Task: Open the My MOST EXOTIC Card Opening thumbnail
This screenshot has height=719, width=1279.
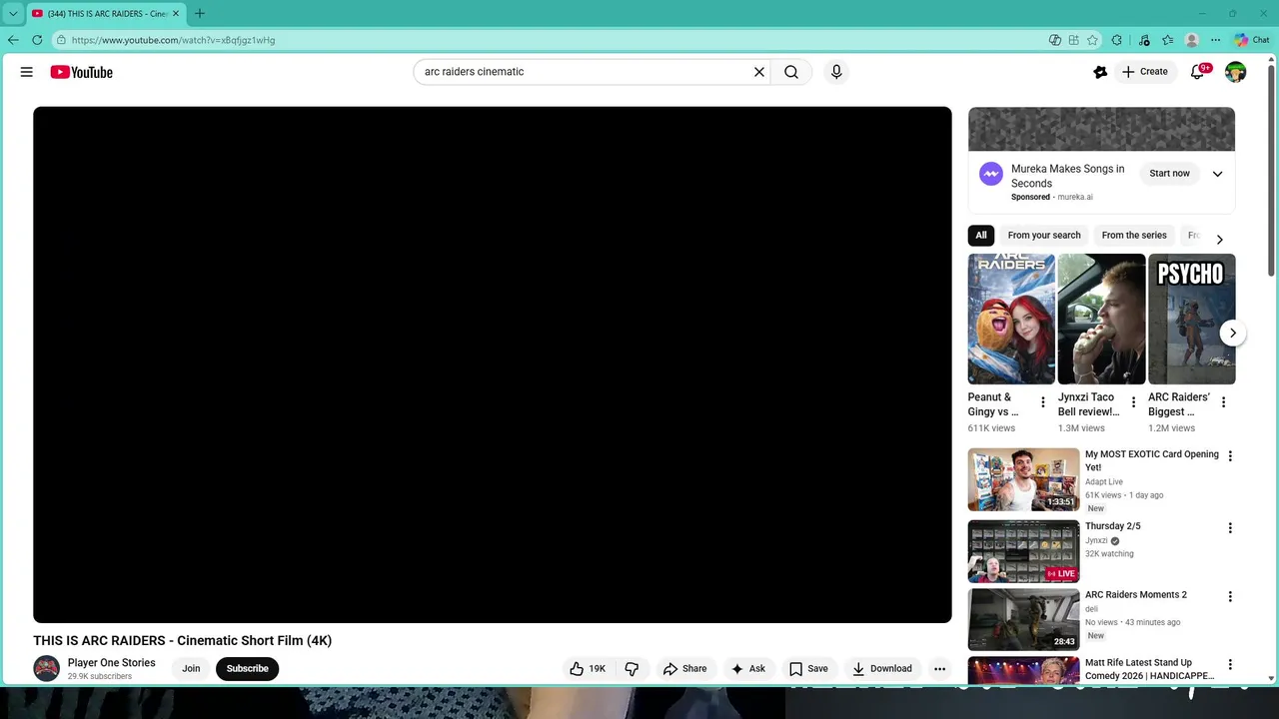Action: click(1023, 479)
